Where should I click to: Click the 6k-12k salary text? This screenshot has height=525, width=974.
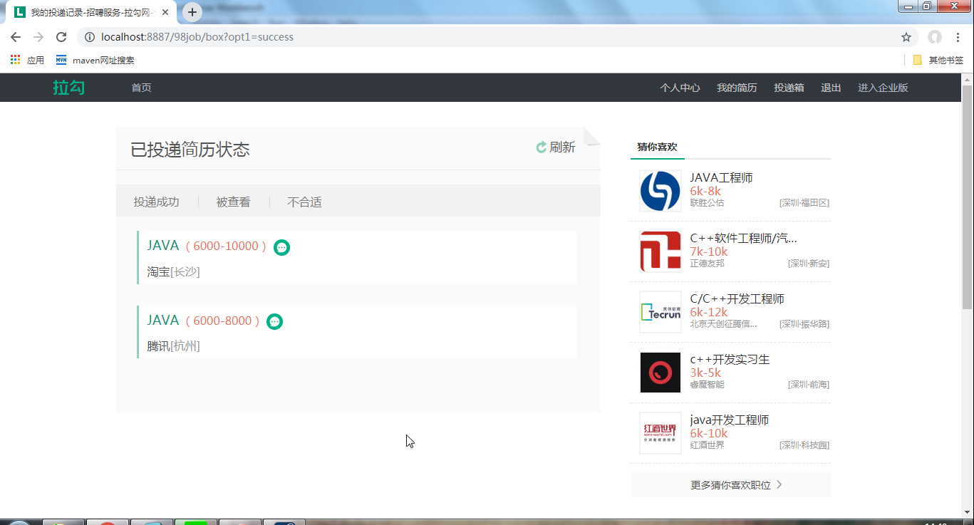(709, 312)
